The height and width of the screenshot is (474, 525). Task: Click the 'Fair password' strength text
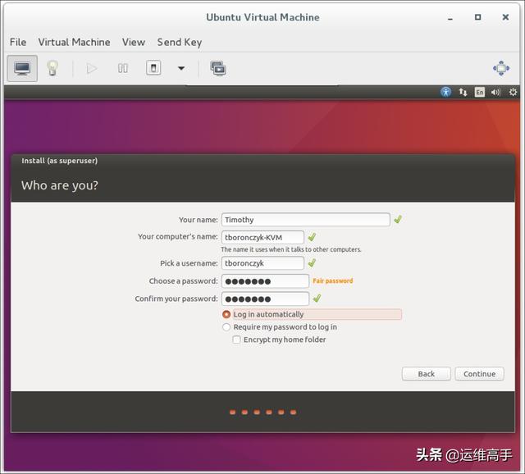coord(333,280)
